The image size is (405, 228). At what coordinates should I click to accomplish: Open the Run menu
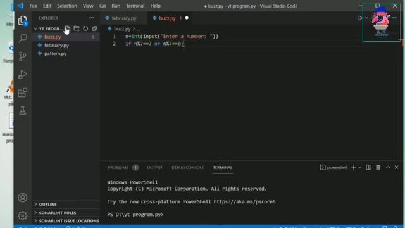click(x=116, y=6)
